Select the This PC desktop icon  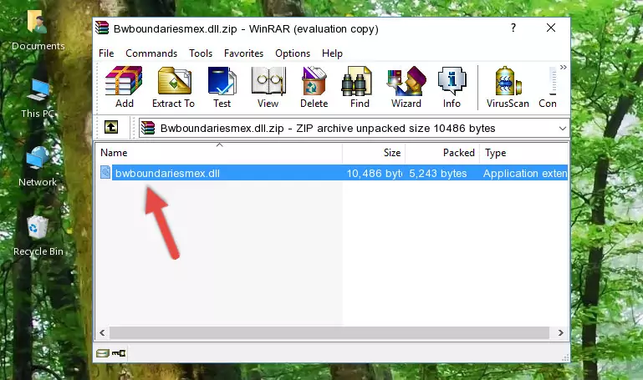click(x=38, y=99)
